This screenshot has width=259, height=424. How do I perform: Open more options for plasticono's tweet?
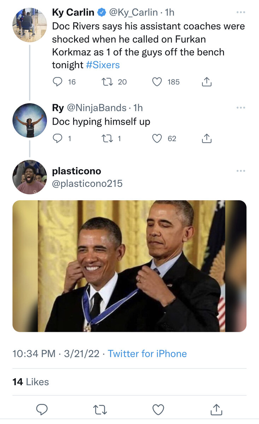pyautogui.click(x=241, y=171)
